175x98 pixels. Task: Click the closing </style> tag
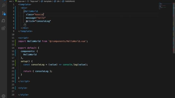click(x=23, y=95)
